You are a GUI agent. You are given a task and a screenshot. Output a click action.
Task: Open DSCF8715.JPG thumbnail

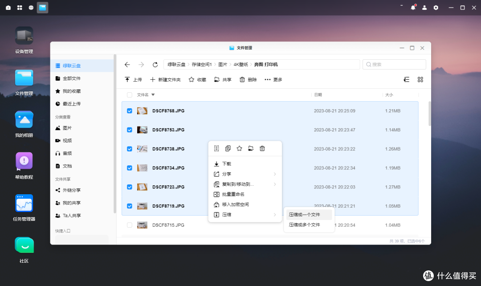pyautogui.click(x=142, y=225)
